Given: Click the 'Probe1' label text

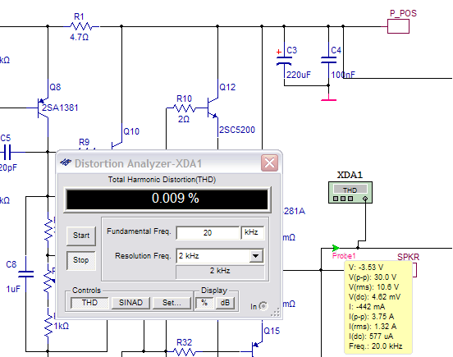Looking at the screenshot, I should tap(344, 256).
